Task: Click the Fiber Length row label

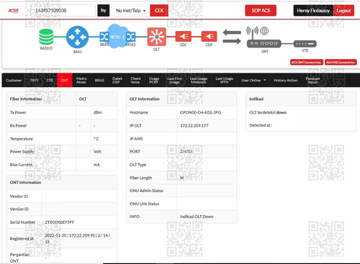Action: pos(140,178)
